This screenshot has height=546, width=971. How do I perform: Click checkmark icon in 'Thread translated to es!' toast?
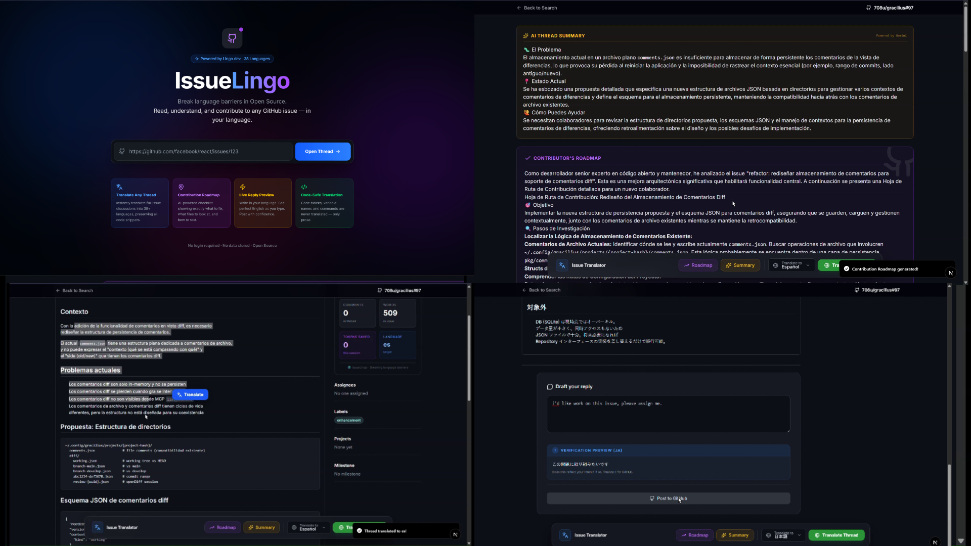pos(359,531)
